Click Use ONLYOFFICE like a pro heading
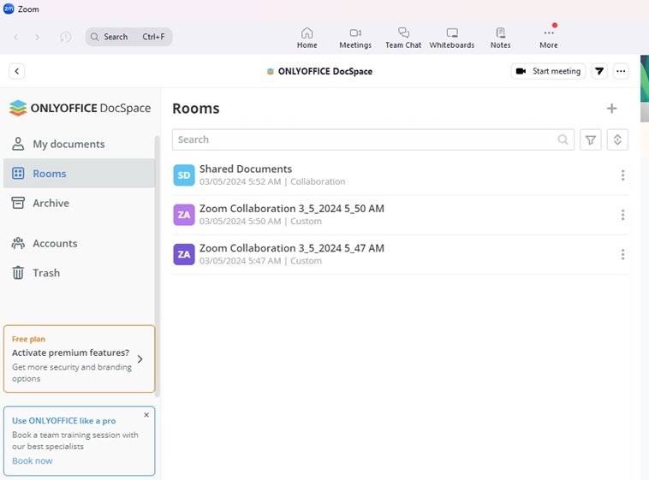 (63, 420)
